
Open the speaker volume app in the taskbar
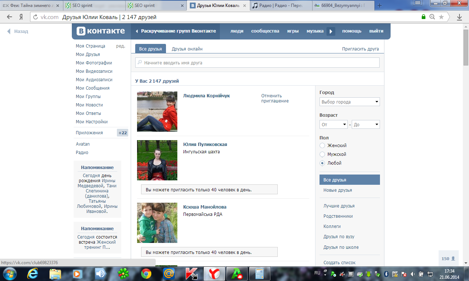pos(100,273)
